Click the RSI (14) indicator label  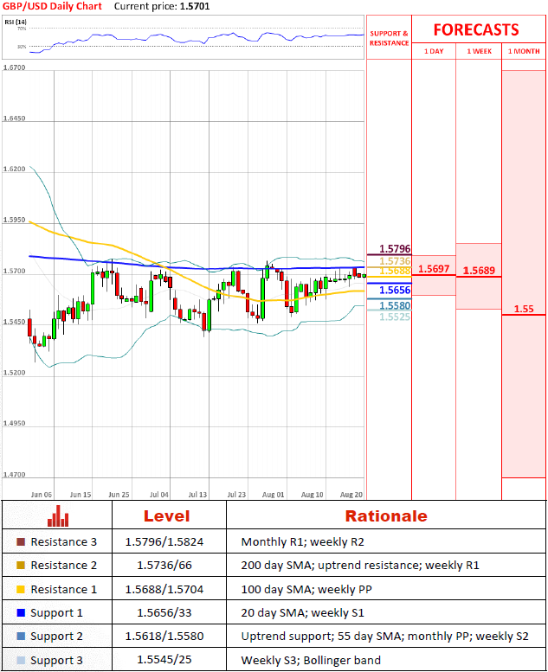(16, 21)
